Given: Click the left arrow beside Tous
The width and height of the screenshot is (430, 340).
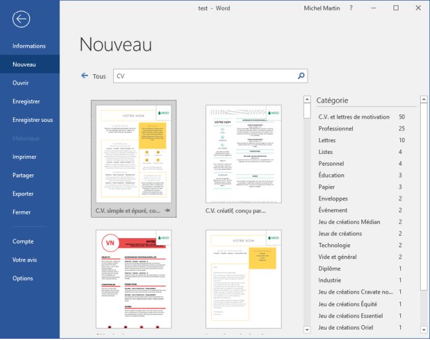Looking at the screenshot, I should 85,76.
